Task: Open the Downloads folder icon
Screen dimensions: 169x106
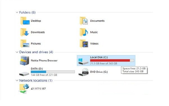Action: (25, 32)
